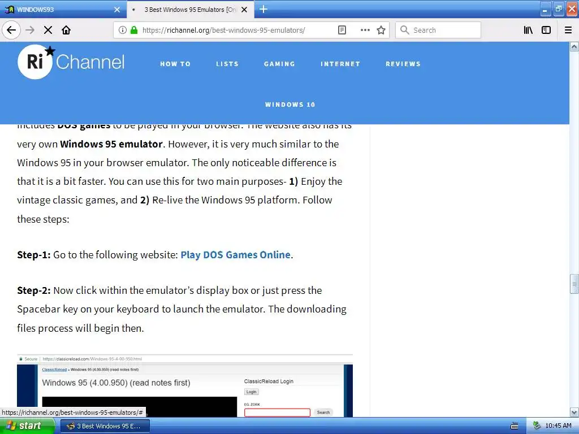Image resolution: width=579 pixels, height=434 pixels.
Task: Click the Step-1: bold label
Action: [33, 255]
